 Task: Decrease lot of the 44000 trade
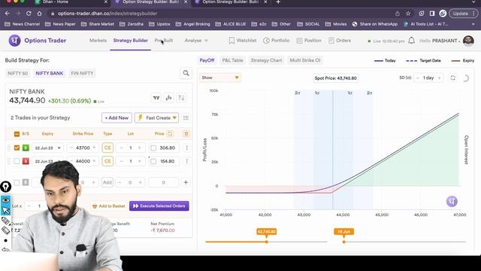[x=122, y=161]
